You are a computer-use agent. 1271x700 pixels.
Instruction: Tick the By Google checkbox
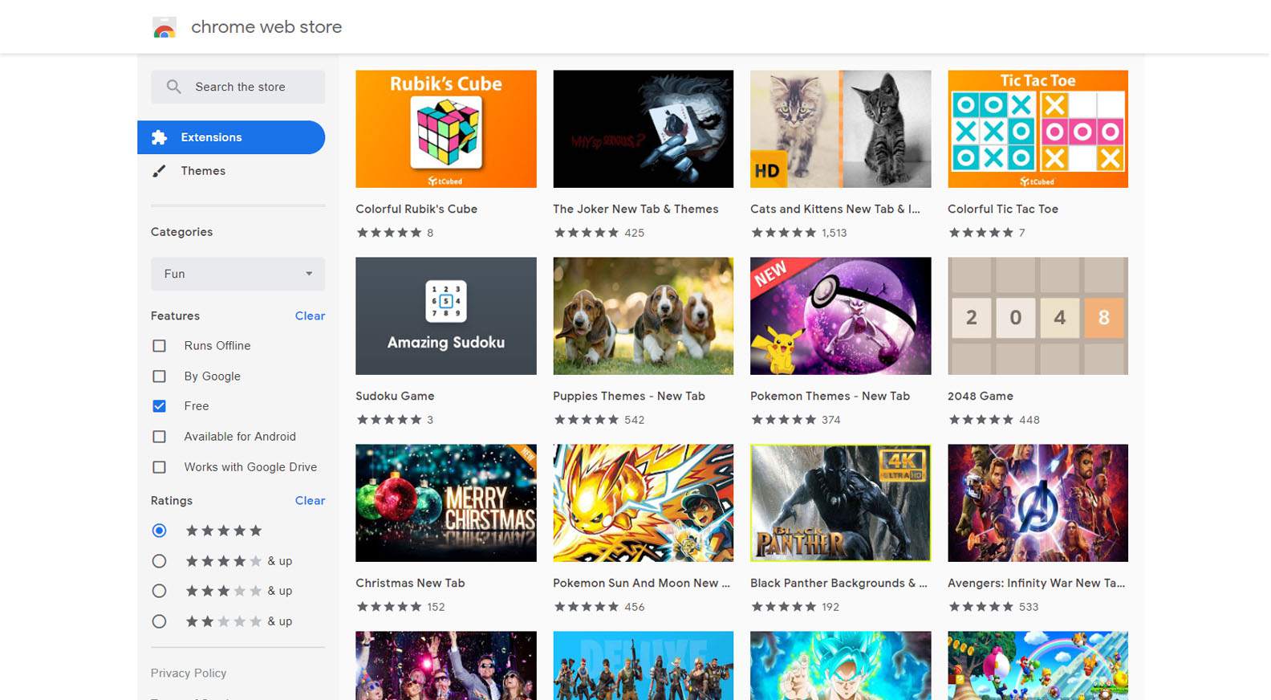tap(159, 376)
